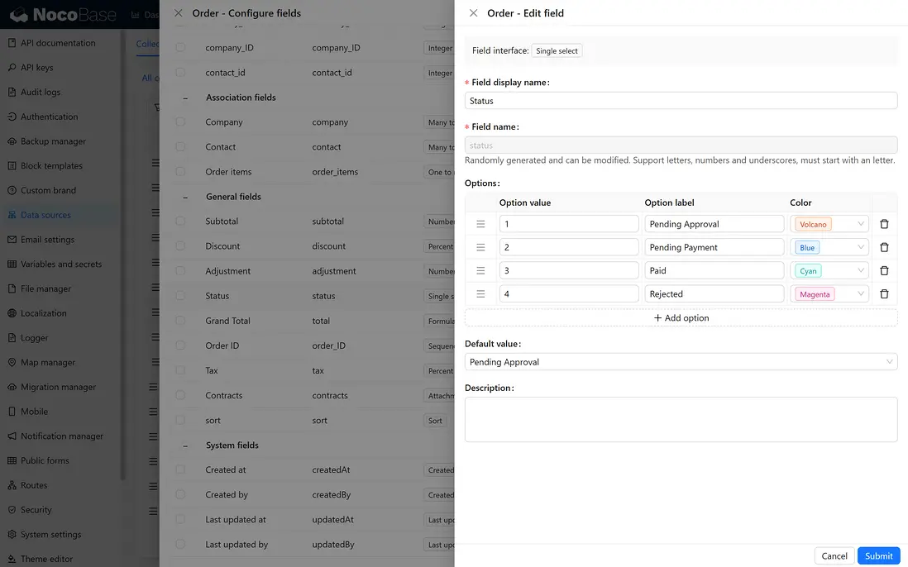This screenshot has width=908, height=567.
Task: Add a new option row
Action: pos(681,318)
